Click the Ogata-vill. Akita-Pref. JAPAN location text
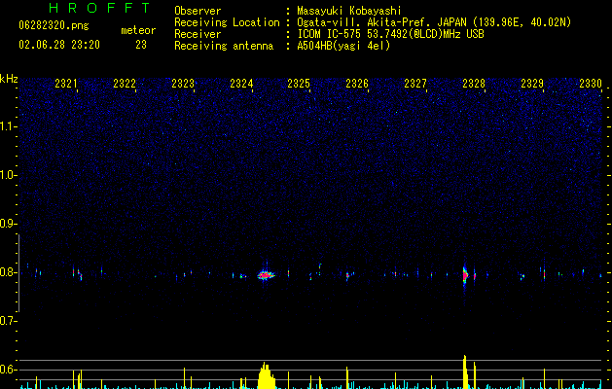612x389 pixels. (434, 22)
